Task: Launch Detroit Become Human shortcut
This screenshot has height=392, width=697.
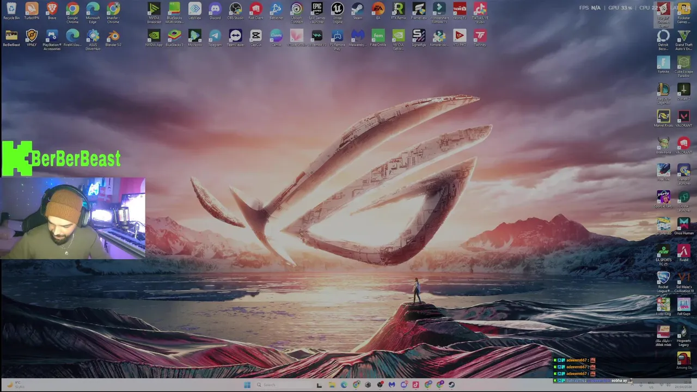Action: [x=663, y=40]
